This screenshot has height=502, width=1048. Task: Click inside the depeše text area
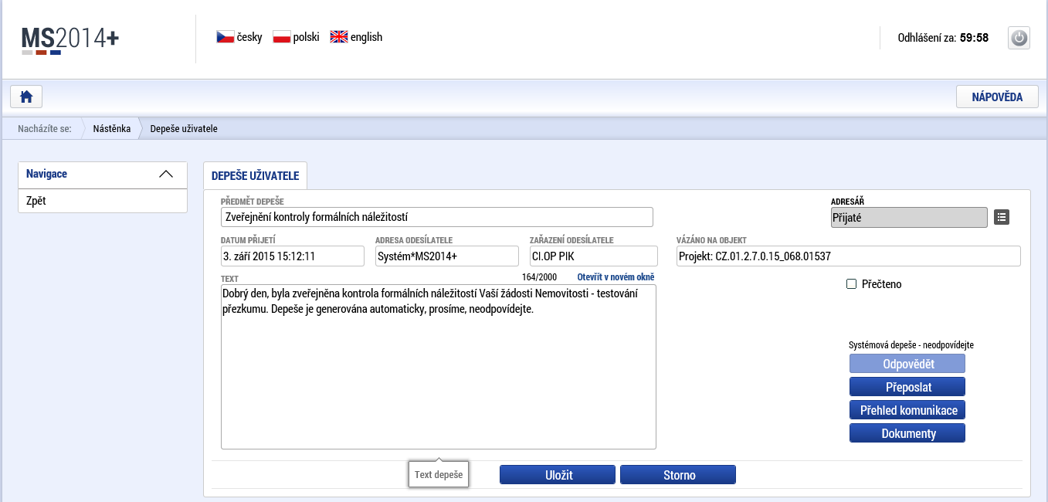point(438,367)
